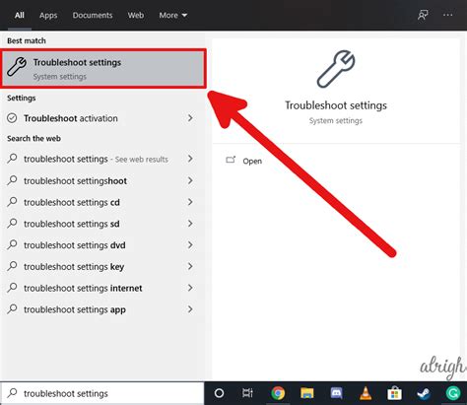
Task: Open the three-dot options menu
Action: tap(448, 15)
